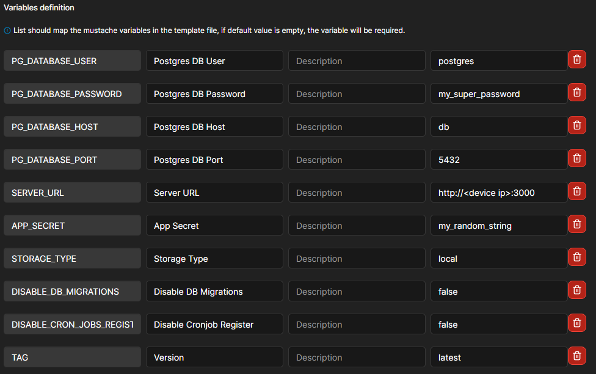Edit the 'latest' default value for TAG
This screenshot has width=596, height=374.
tap(498, 358)
